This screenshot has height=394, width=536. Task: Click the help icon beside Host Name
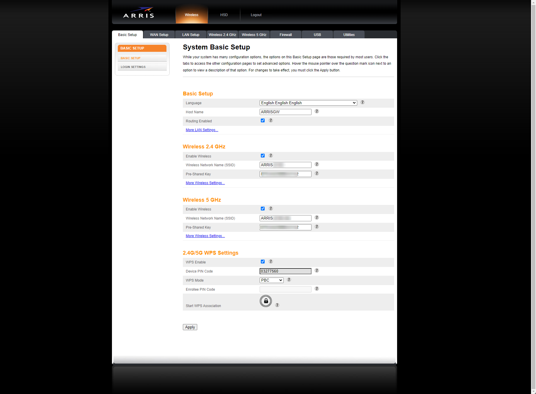[317, 111]
